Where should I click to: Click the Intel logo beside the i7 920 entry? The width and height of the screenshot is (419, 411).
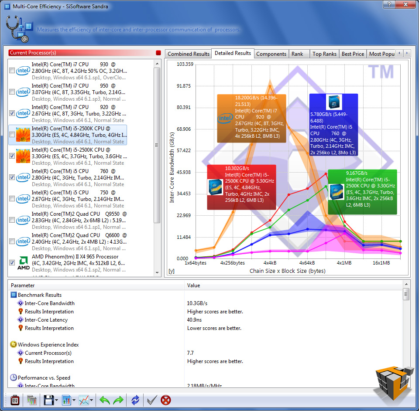point(23,113)
